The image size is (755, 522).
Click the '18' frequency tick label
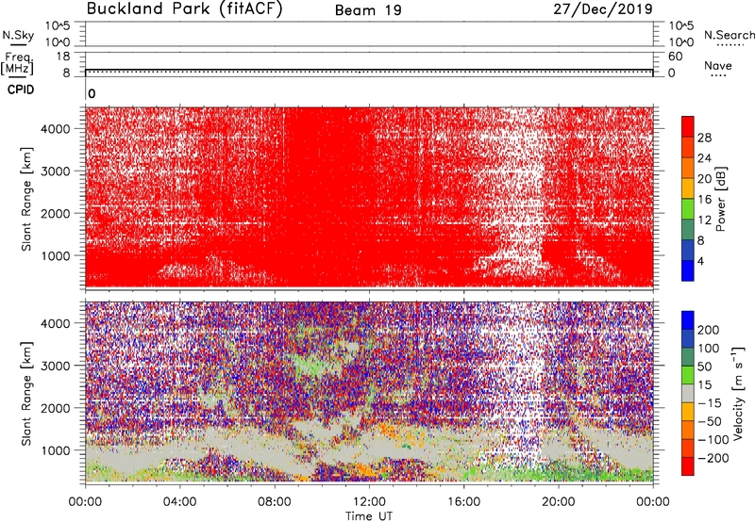click(63, 57)
